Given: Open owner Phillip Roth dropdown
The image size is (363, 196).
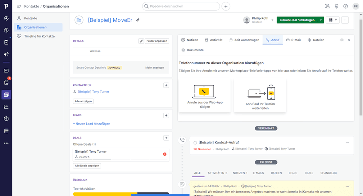Looking at the screenshot, I should tap(272, 20).
